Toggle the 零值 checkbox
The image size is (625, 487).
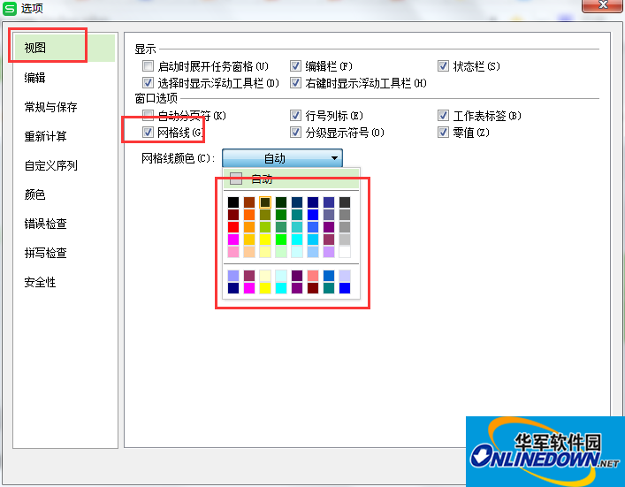click(444, 133)
